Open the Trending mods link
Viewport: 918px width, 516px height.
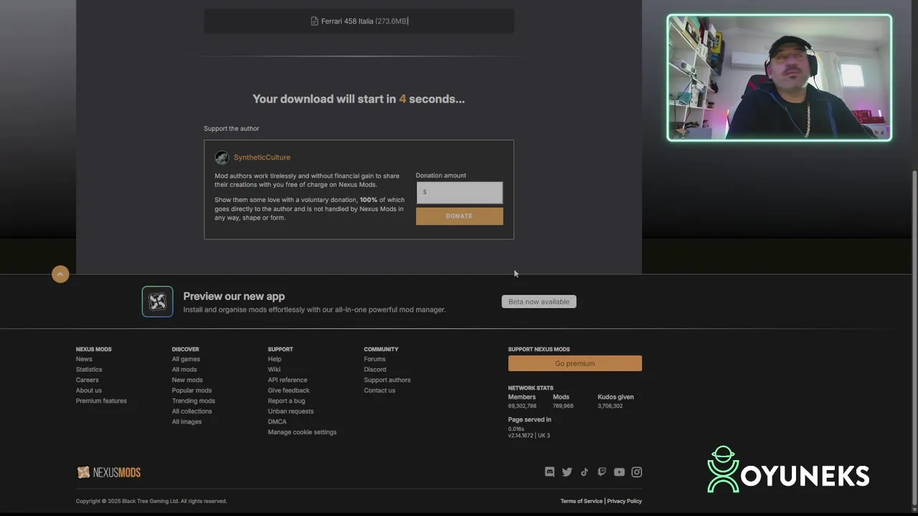[x=194, y=401]
